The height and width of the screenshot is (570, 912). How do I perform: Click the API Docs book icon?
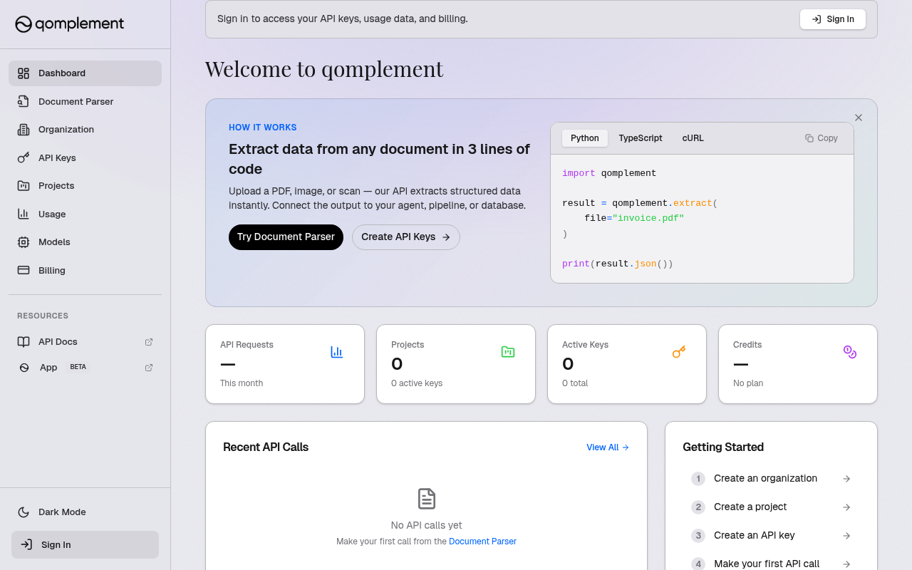click(24, 342)
